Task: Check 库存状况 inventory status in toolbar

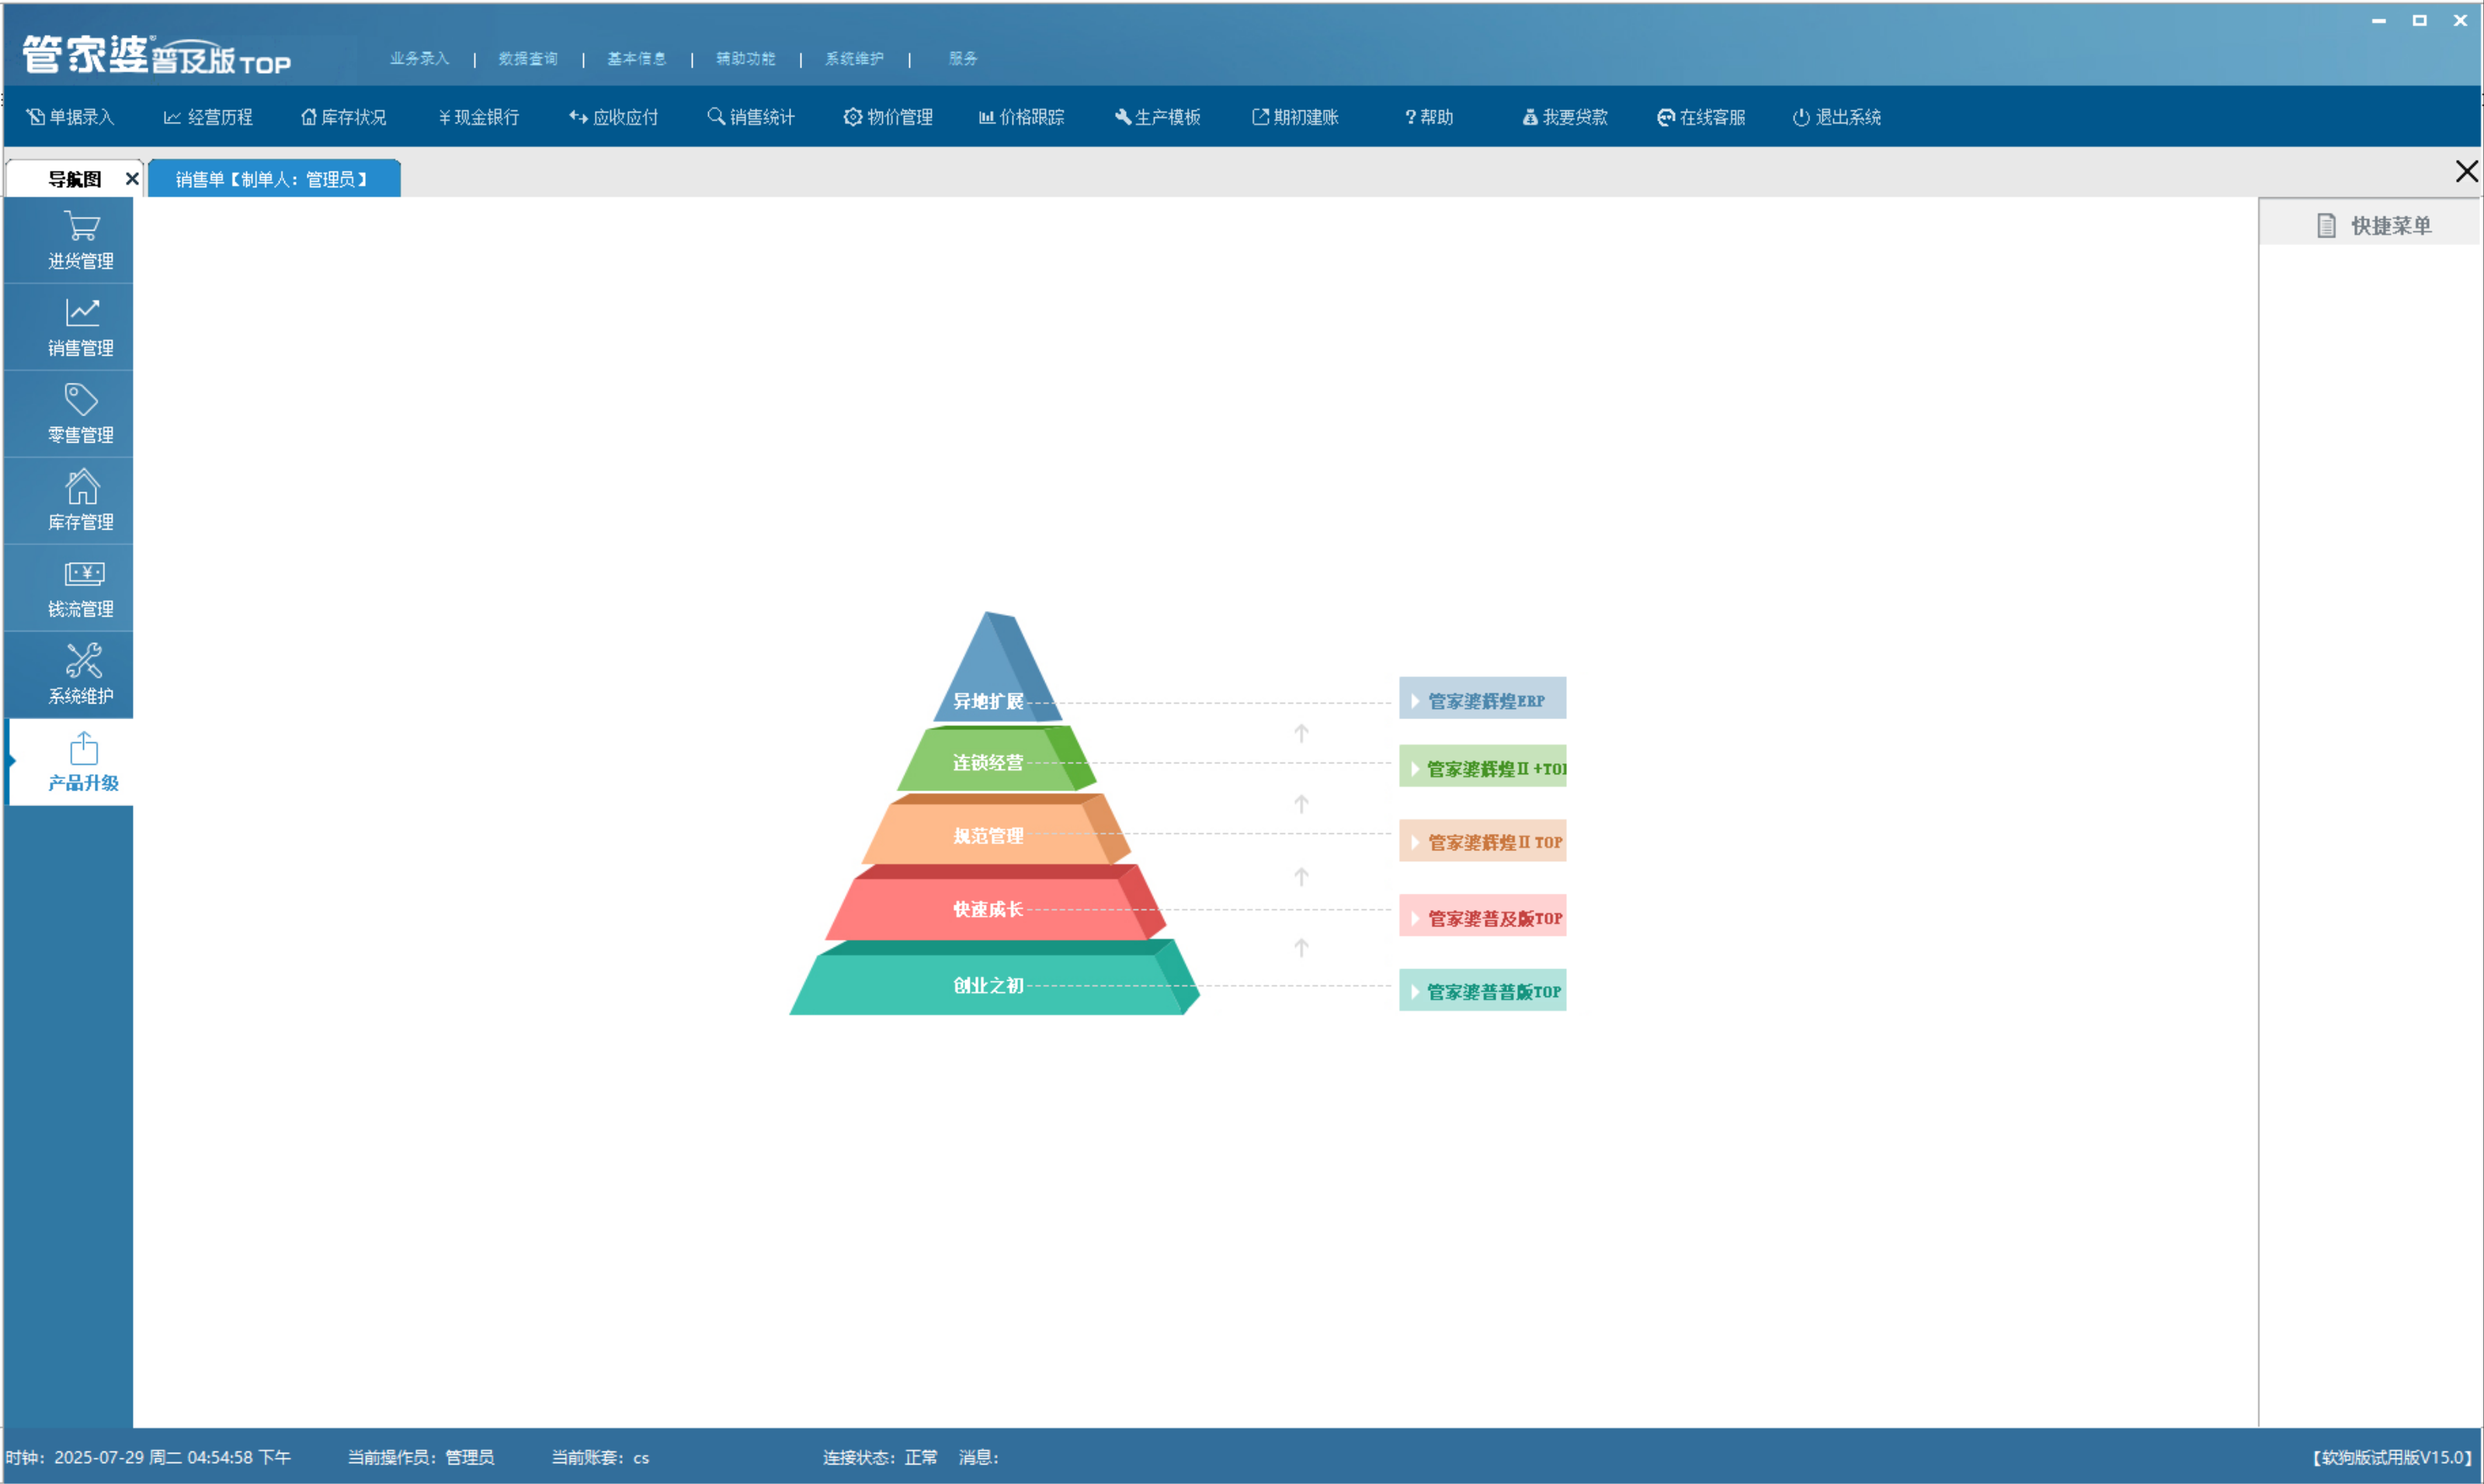Action: (344, 117)
